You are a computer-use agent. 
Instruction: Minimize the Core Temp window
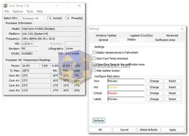pyautogui.click(x=56, y=6)
